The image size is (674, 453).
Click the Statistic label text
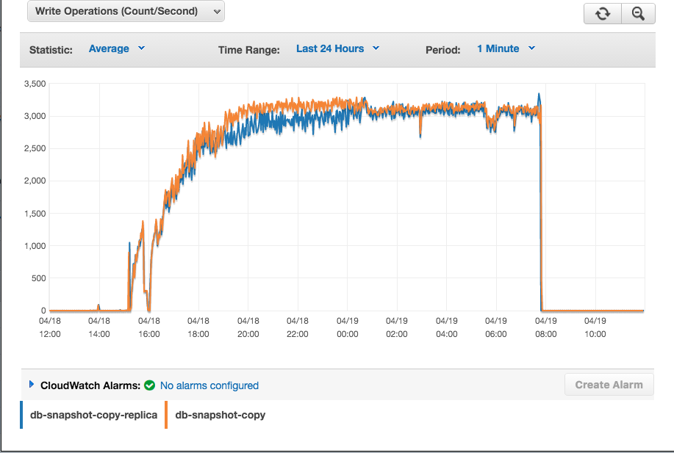[51, 50]
